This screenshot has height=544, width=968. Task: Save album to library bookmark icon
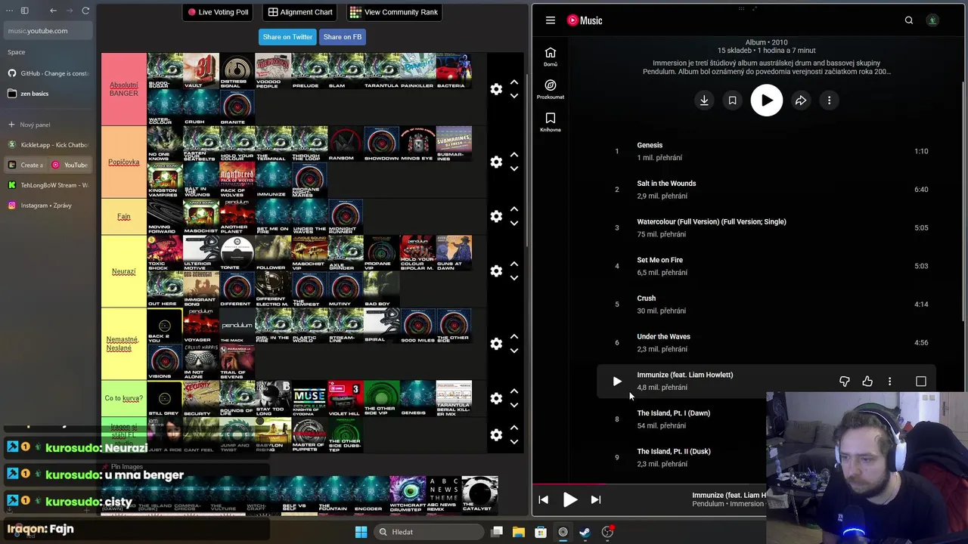coord(732,100)
